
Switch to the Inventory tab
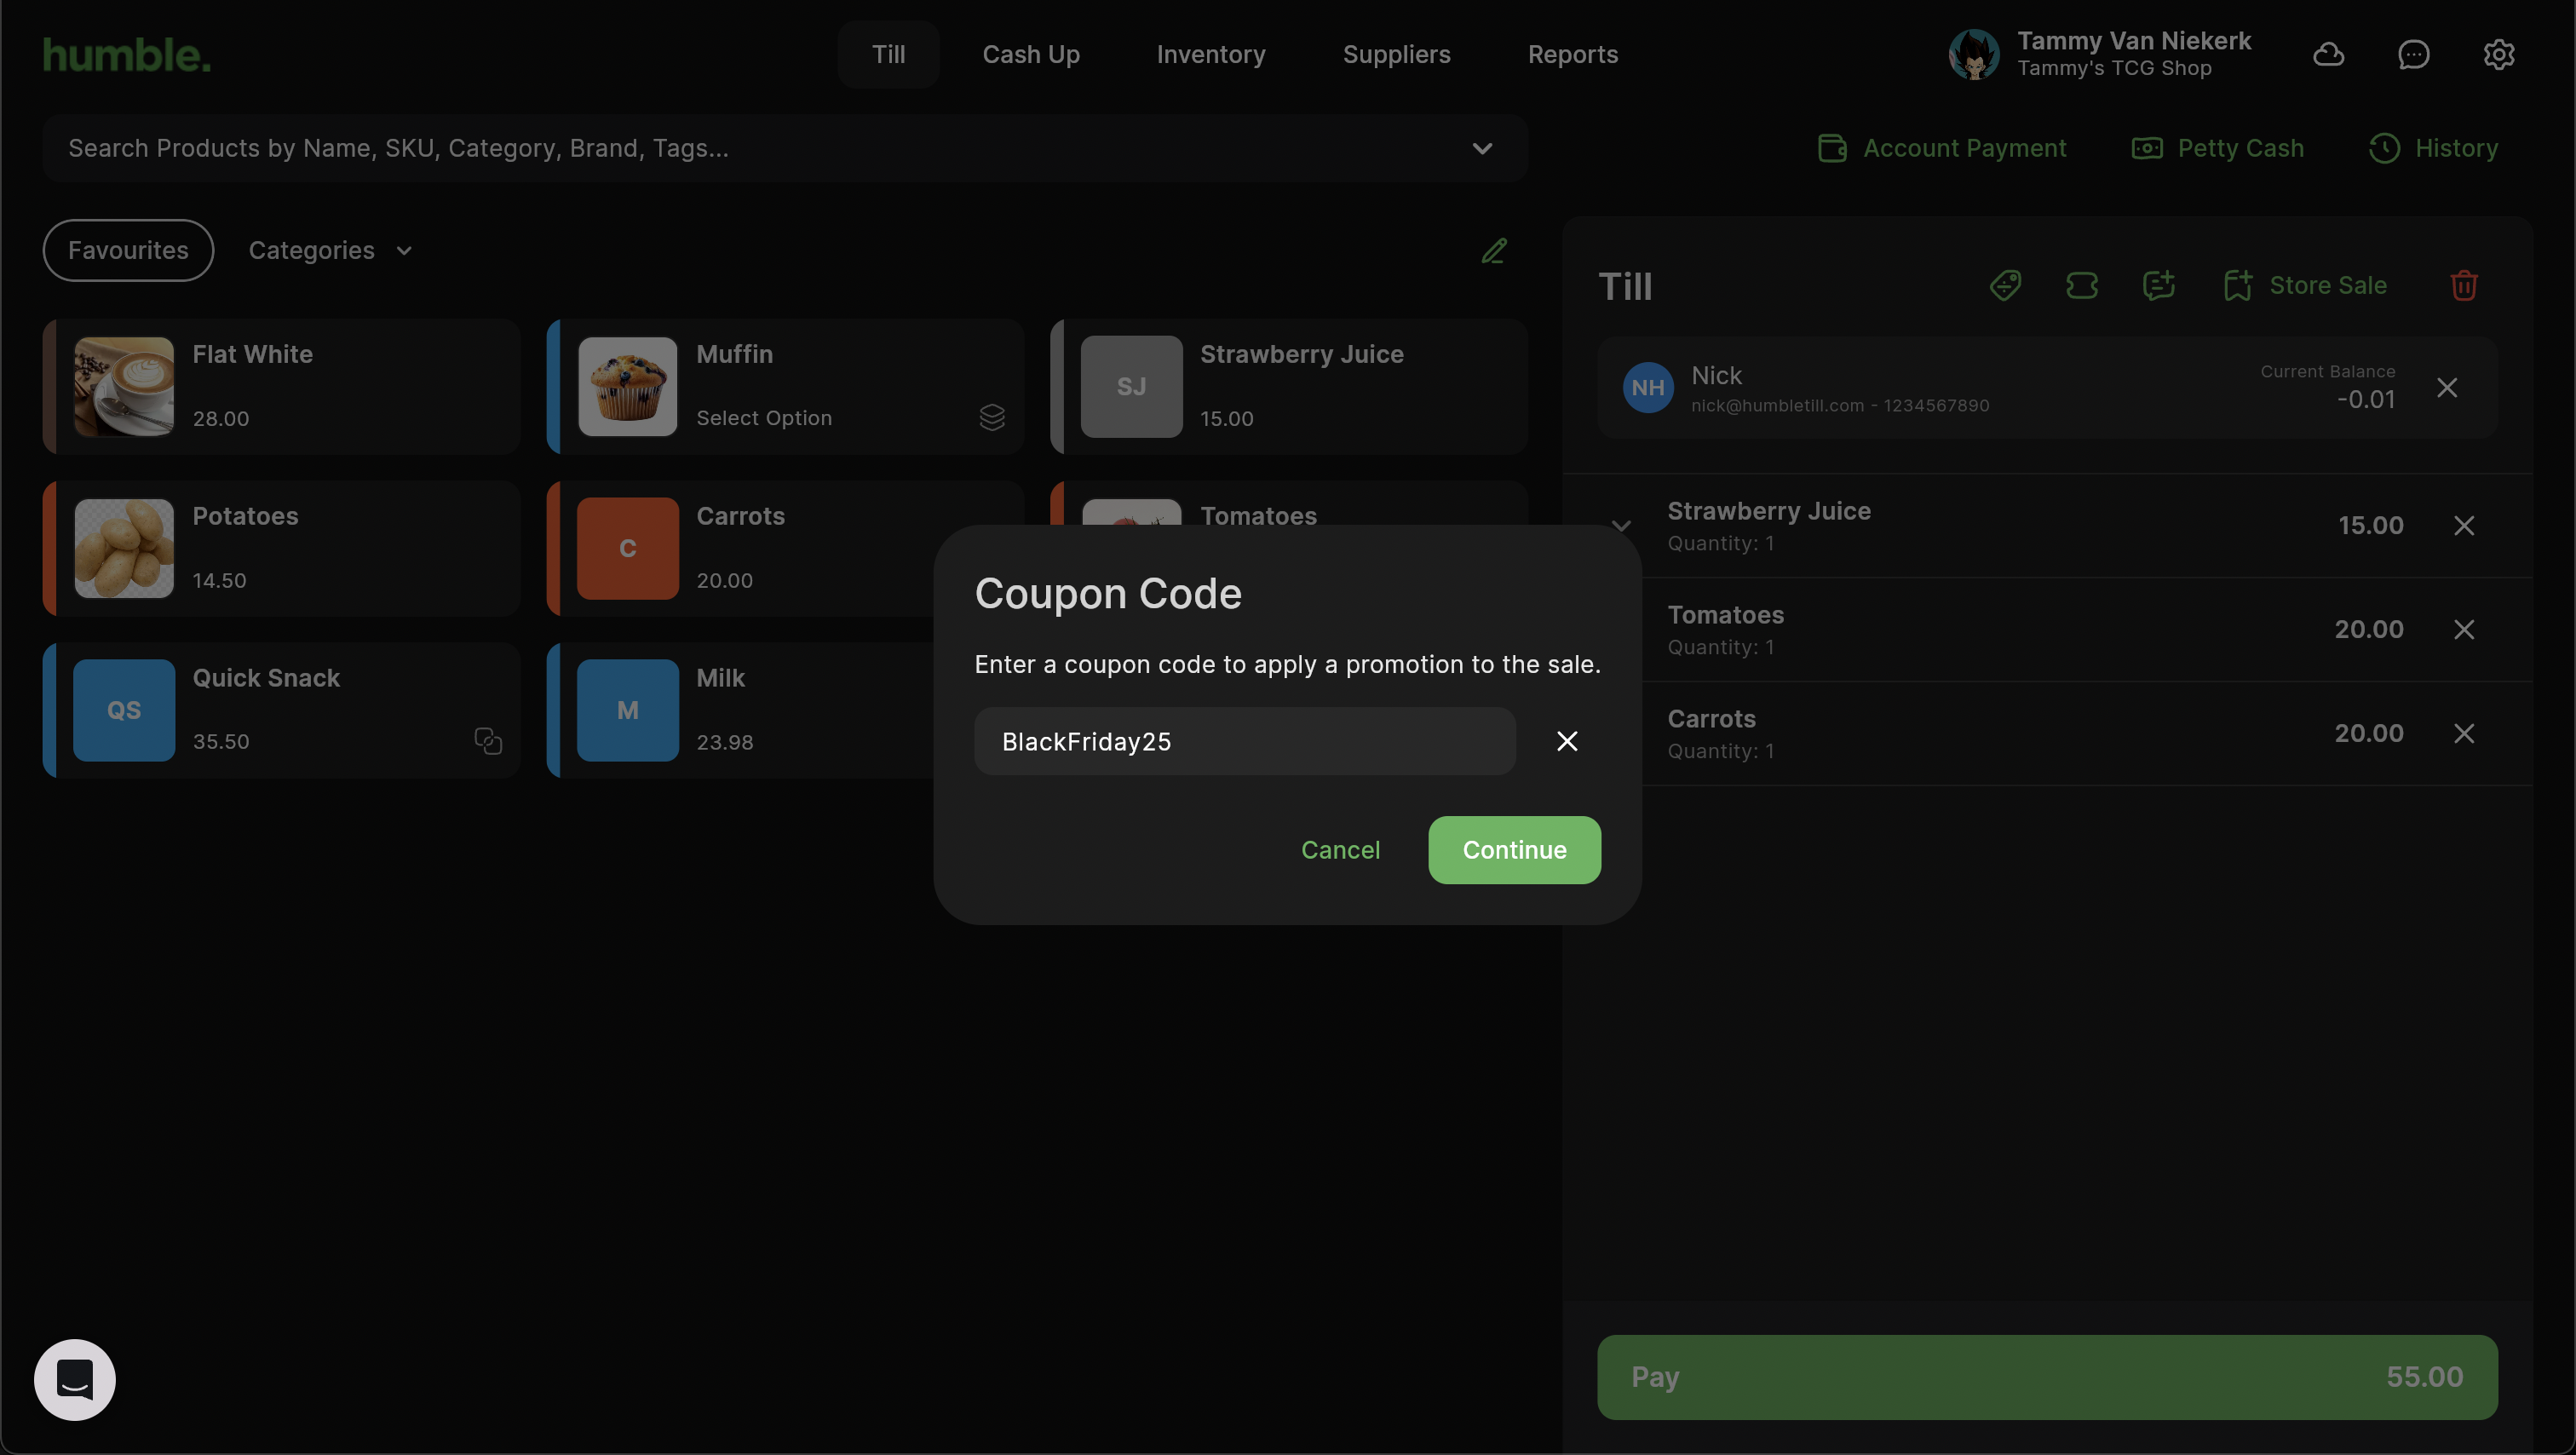coord(1211,54)
